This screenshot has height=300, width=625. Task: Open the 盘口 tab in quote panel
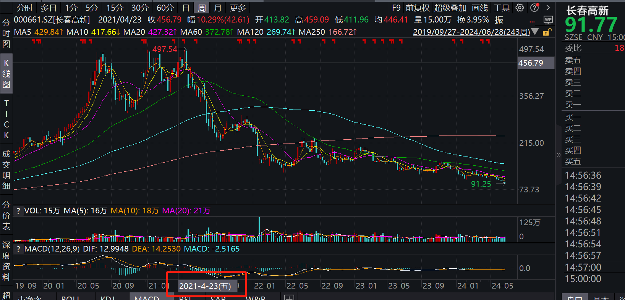click(x=575, y=298)
